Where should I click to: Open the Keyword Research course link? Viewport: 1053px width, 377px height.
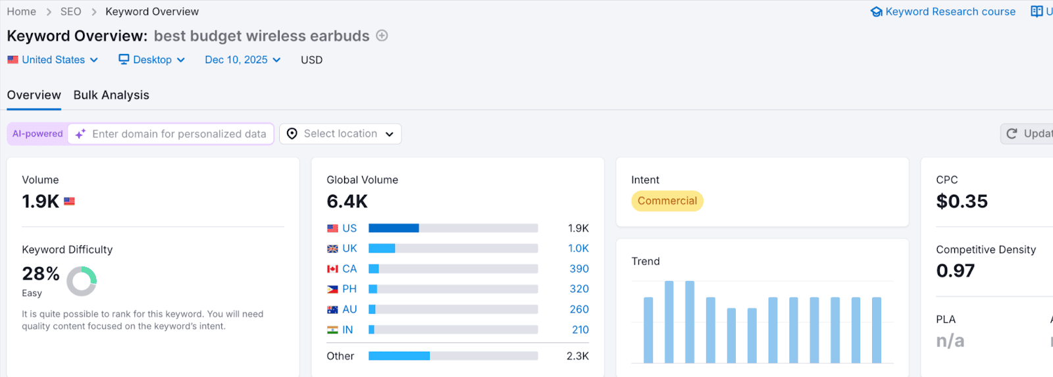tap(950, 12)
